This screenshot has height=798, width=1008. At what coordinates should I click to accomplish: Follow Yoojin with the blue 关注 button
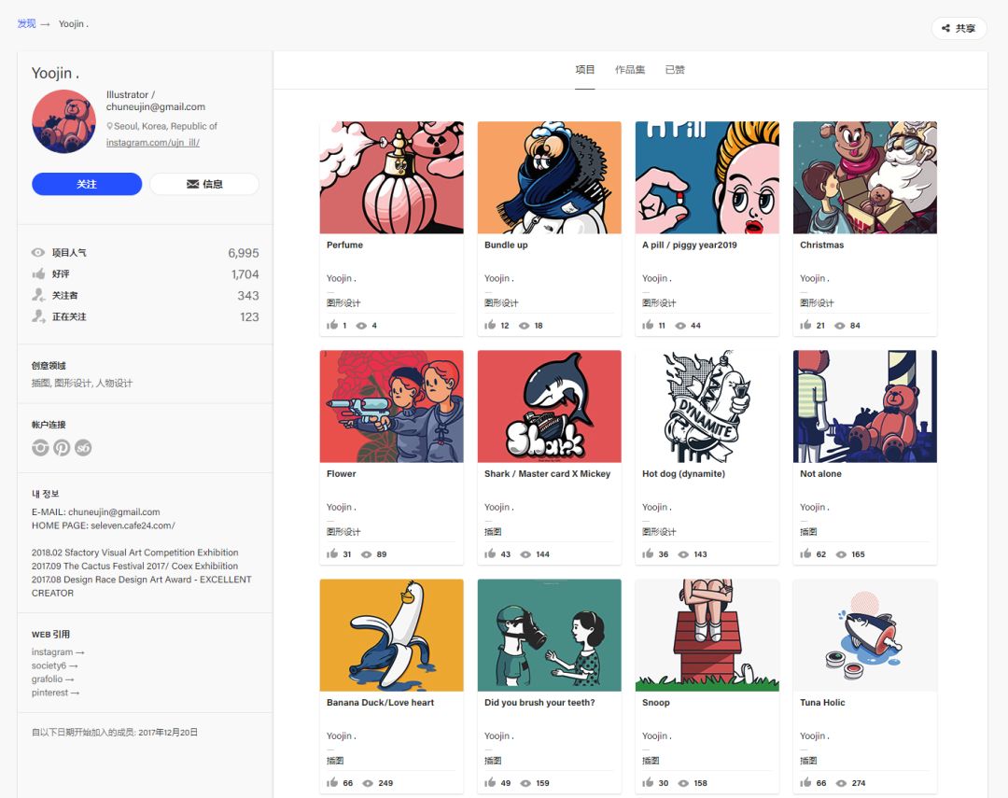[x=87, y=184]
